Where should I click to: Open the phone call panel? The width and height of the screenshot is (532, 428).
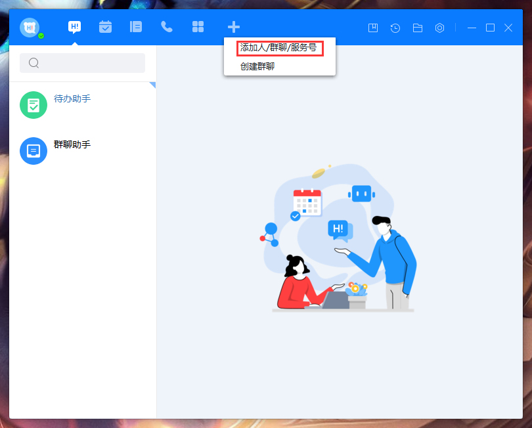pyautogui.click(x=166, y=27)
